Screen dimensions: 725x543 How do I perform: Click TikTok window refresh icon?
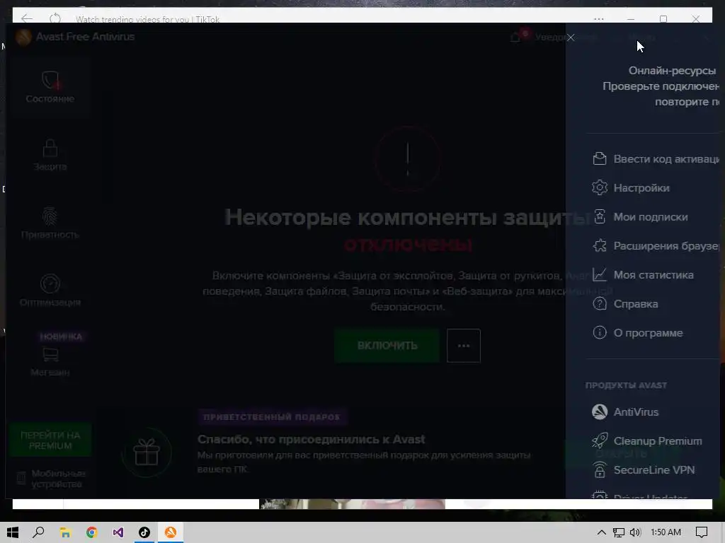click(x=55, y=18)
